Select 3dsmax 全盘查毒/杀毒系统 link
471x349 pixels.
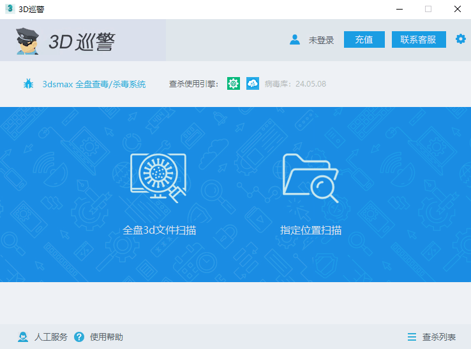(94, 84)
